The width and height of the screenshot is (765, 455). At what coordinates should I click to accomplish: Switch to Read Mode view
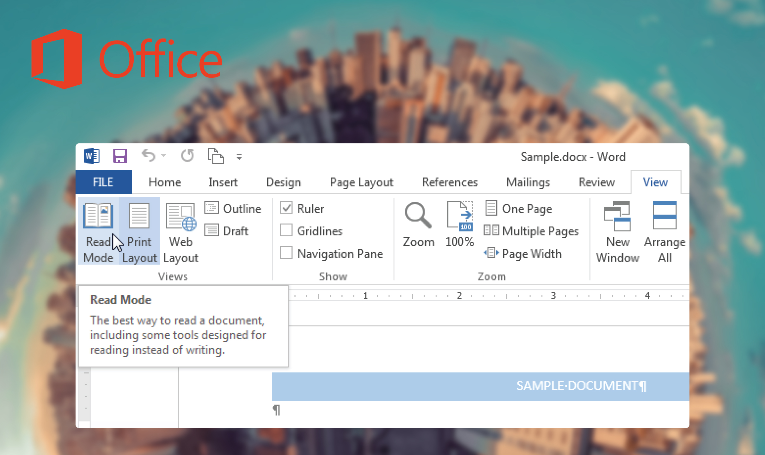(98, 231)
